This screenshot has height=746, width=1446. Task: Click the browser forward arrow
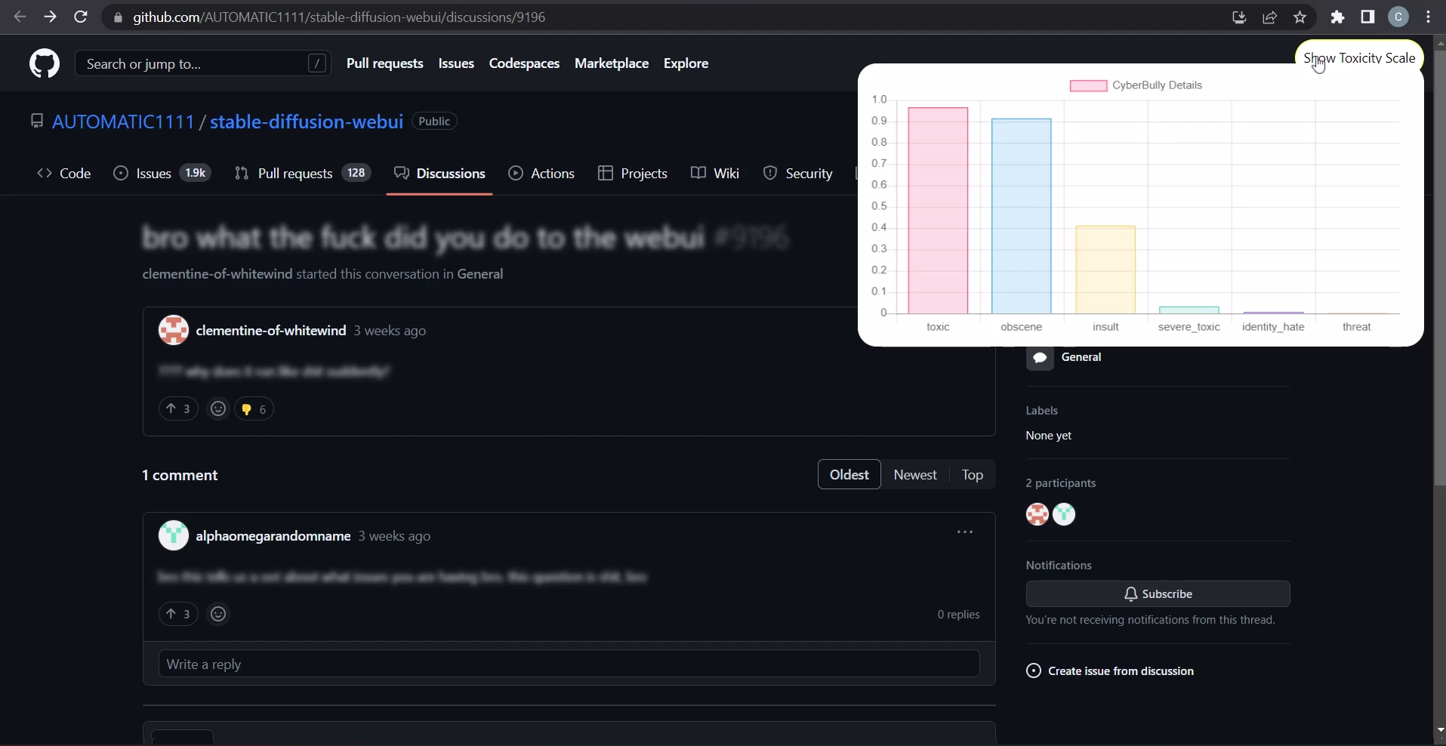(50, 17)
